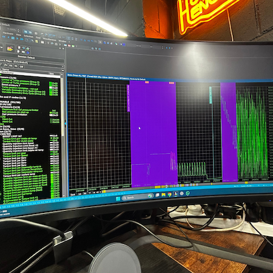This screenshot has height=273, width=273.
Task: Click the yellow note icon in second toolbar row
Action: [x=36, y=41]
